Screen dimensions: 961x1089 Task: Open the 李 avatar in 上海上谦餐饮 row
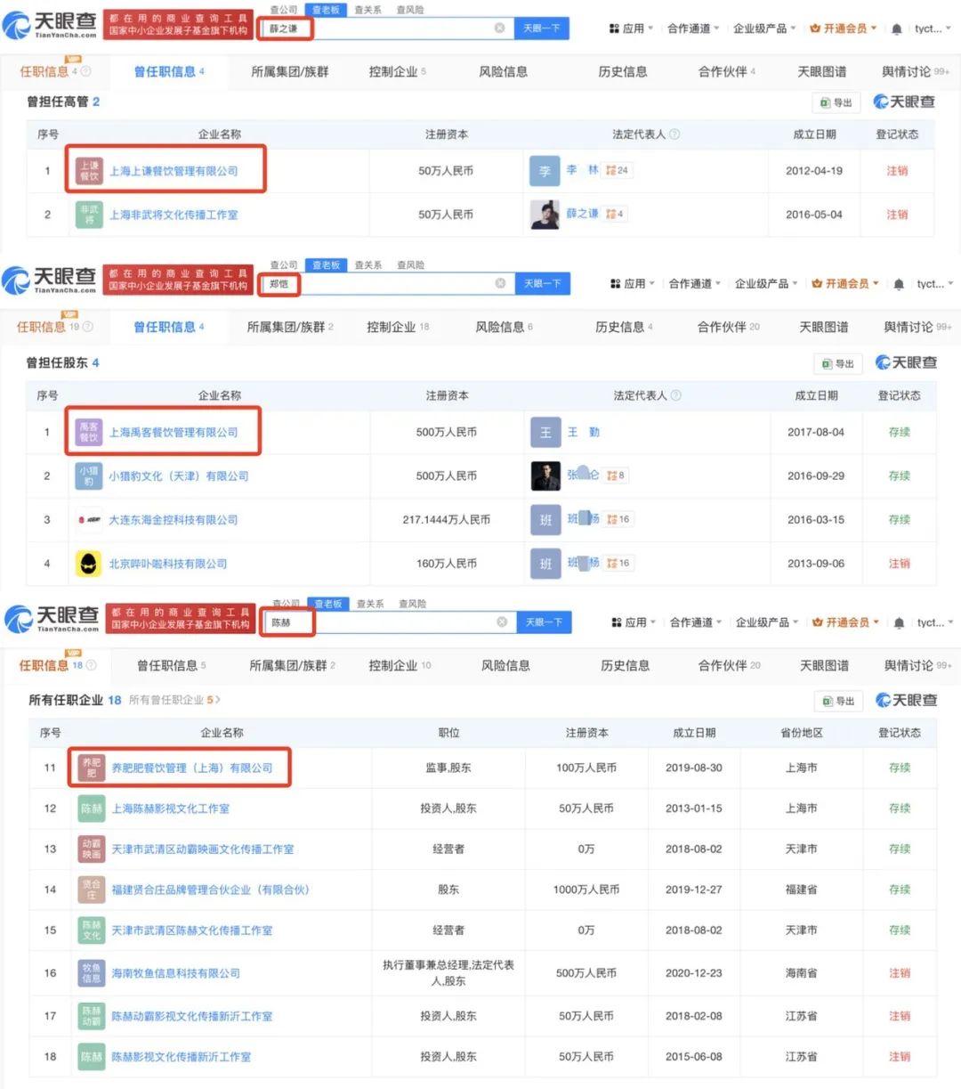545,171
